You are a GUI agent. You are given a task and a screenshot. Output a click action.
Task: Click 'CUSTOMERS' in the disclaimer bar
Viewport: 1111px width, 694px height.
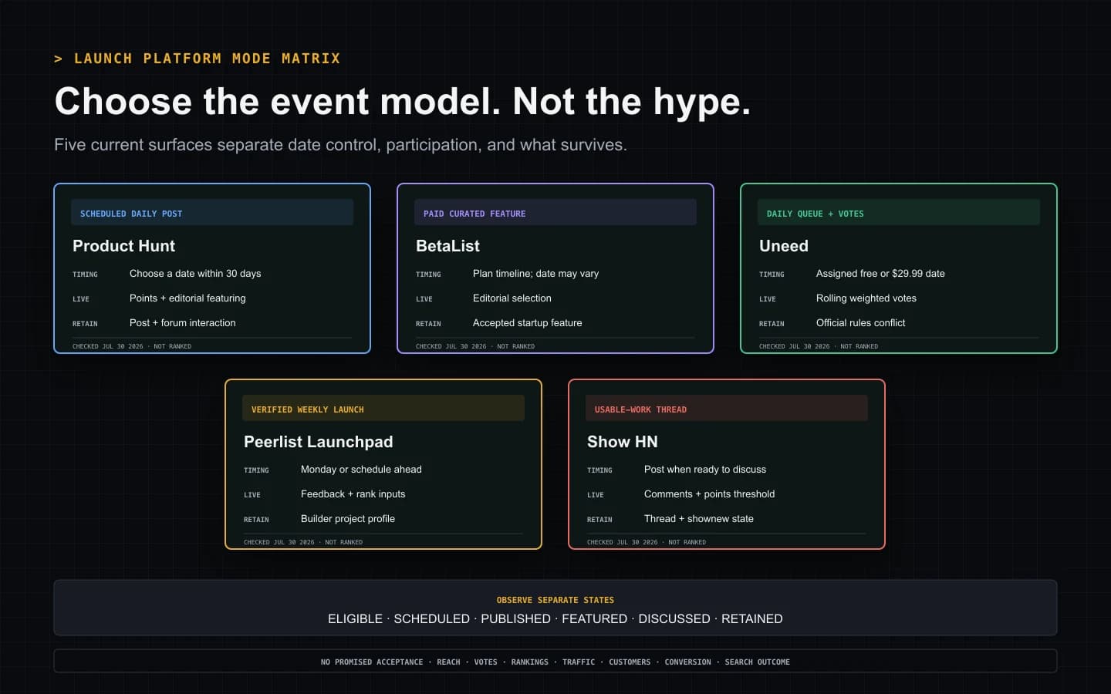630,662
